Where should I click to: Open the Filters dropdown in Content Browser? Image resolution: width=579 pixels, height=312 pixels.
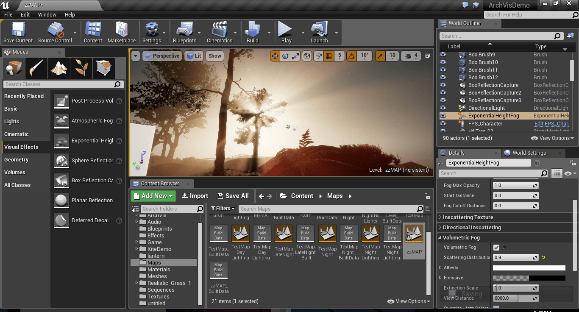click(x=223, y=209)
